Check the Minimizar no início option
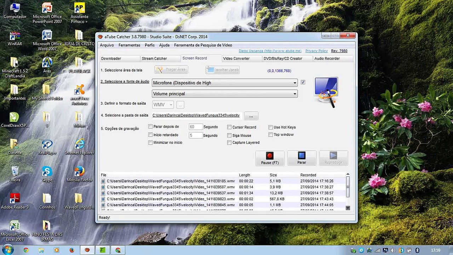453x255 pixels. click(150, 142)
